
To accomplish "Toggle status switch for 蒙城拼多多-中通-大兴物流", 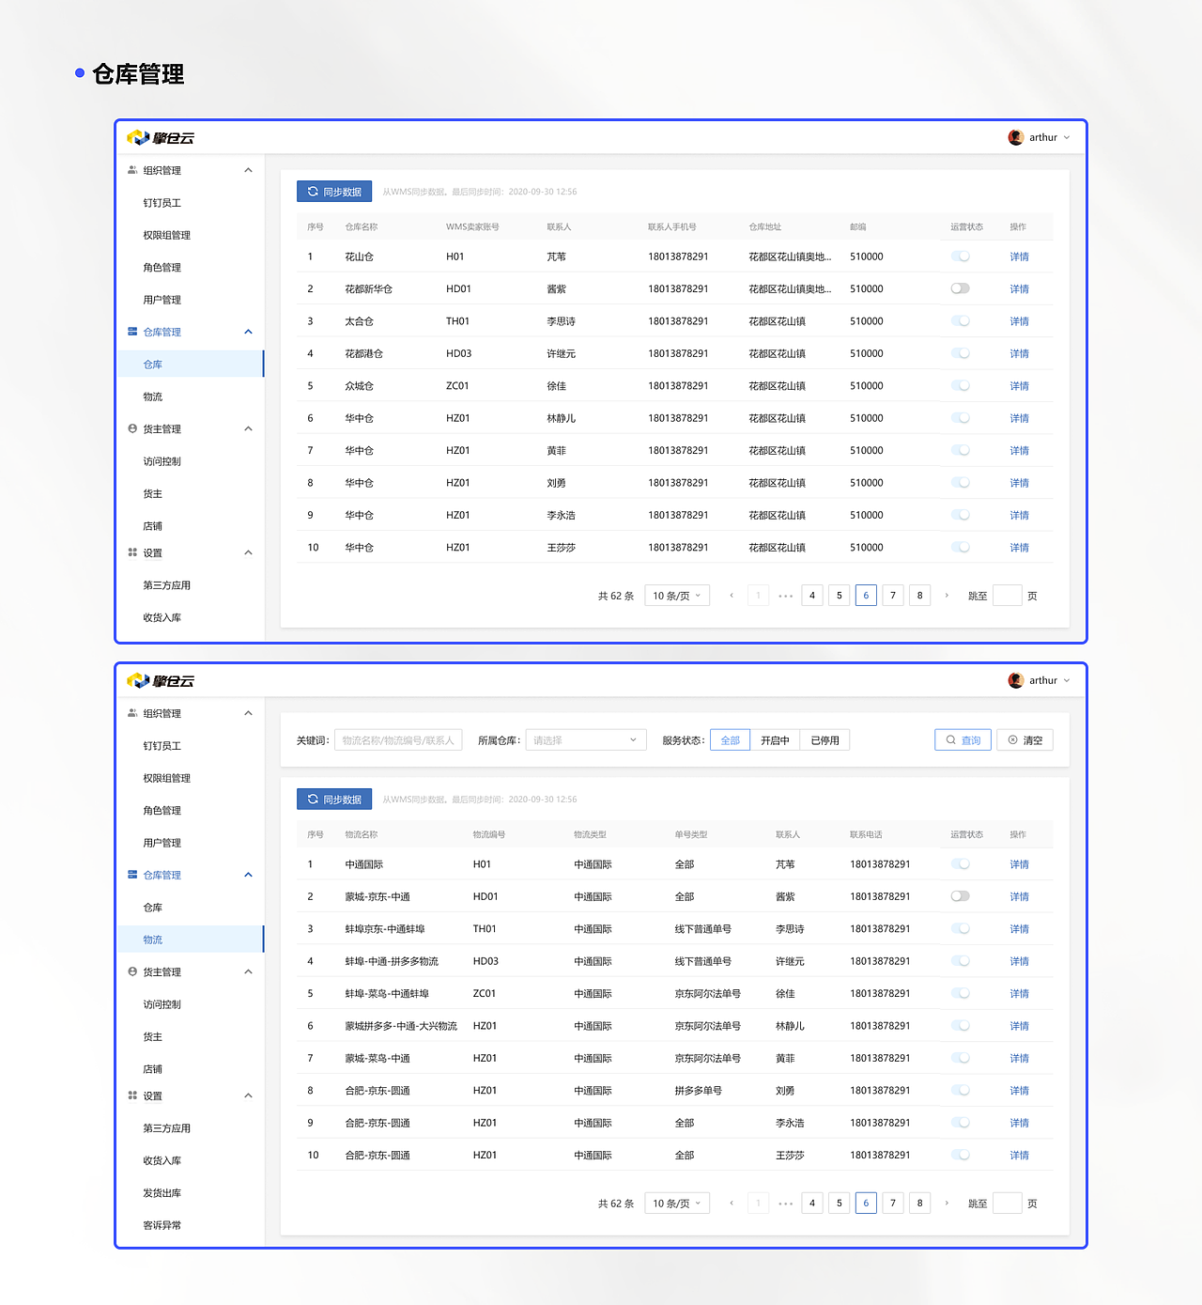I will pyautogui.click(x=960, y=1026).
